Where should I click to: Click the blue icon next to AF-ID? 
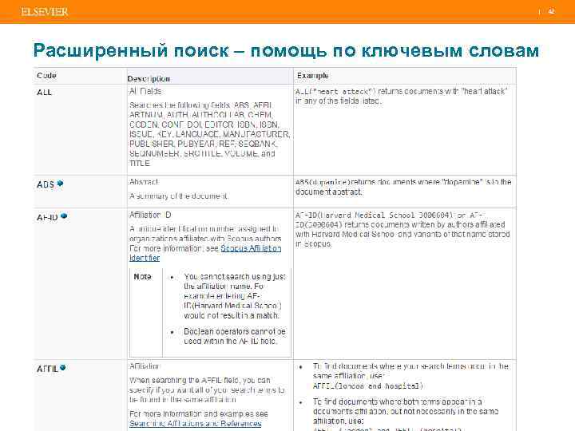click(64, 216)
